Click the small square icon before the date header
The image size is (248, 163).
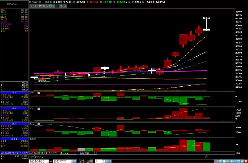point(54,2)
